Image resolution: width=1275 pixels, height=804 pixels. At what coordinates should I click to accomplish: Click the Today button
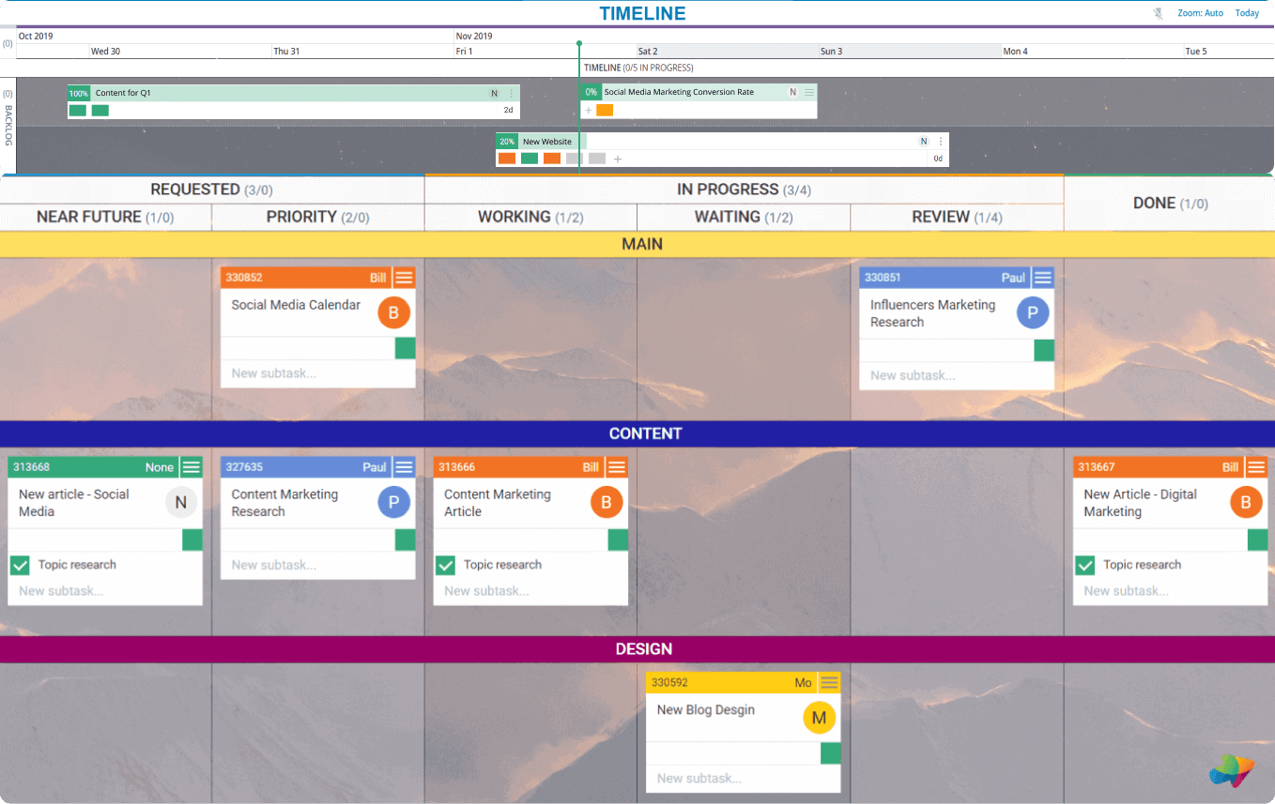(1247, 12)
